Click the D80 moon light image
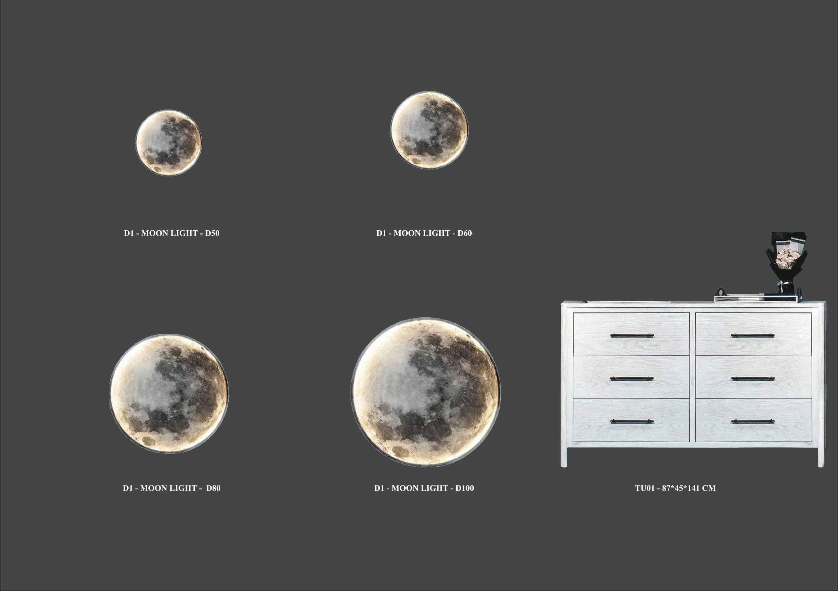Image resolution: width=838 pixels, height=591 pixels. (x=169, y=394)
